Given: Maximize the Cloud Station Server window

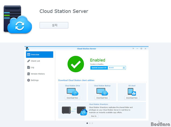Looking at the screenshot, I should (x=141, y=49).
